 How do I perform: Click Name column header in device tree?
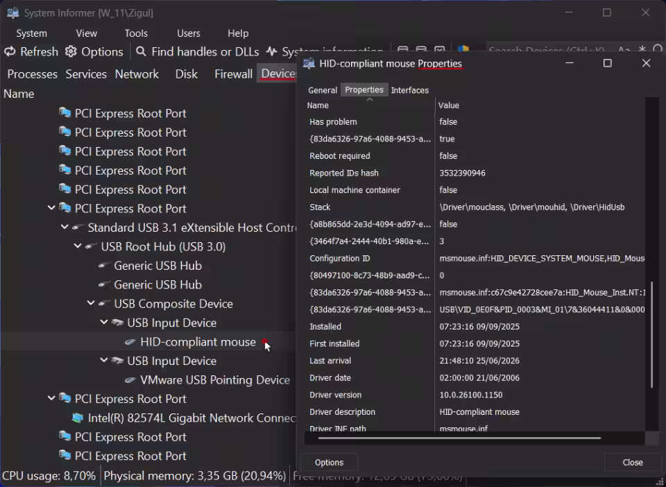pos(19,94)
